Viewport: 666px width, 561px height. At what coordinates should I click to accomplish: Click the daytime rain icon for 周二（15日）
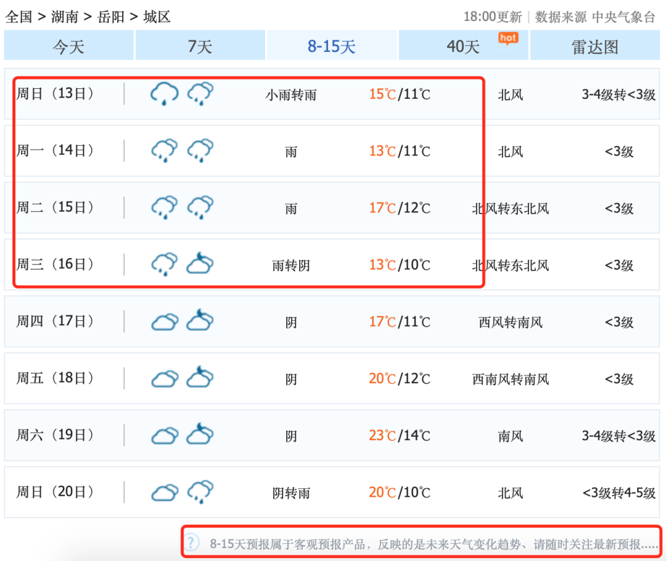coord(164,207)
